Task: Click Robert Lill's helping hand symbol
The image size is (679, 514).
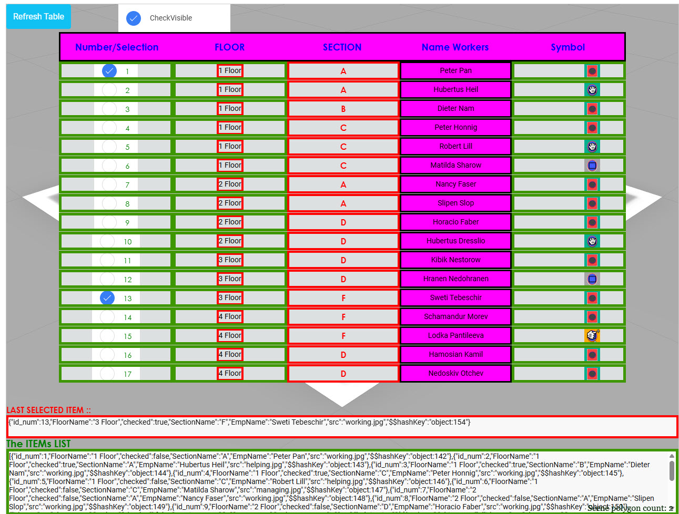Action: click(592, 146)
